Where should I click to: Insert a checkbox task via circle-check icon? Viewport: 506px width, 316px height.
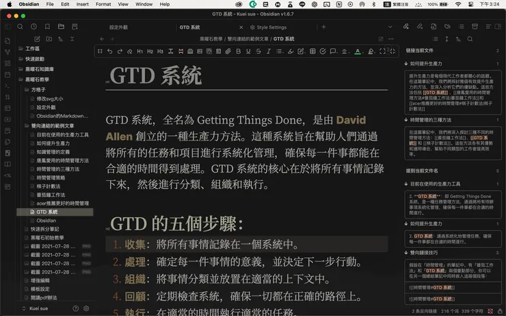[x=322, y=52]
